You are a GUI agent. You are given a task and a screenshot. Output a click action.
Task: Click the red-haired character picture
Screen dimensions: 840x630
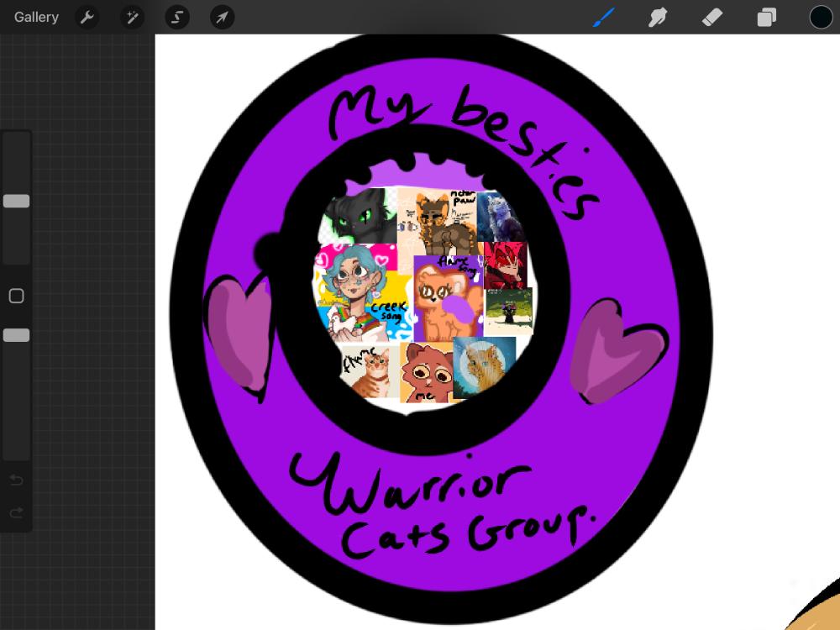(x=505, y=265)
